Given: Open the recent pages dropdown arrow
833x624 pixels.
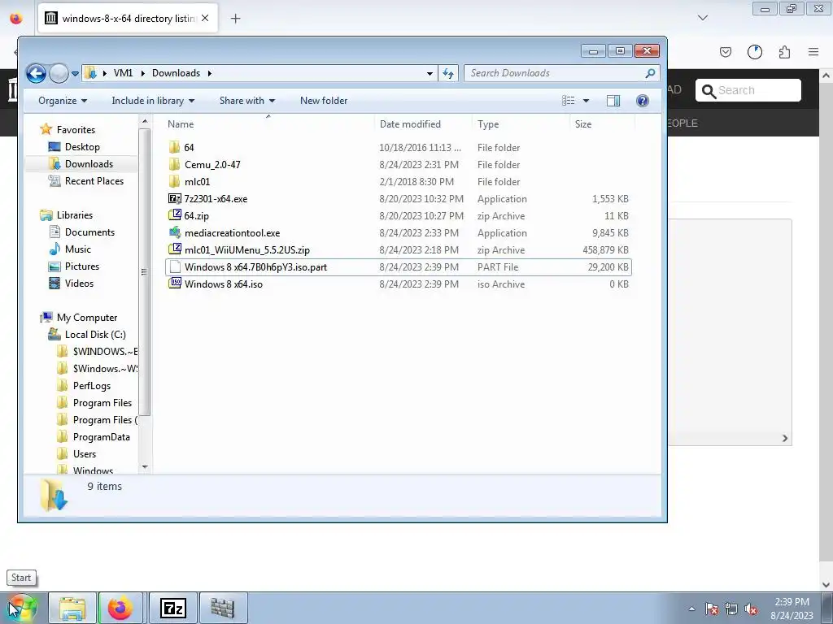Looking at the screenshot, I should [x=75, y=73].
